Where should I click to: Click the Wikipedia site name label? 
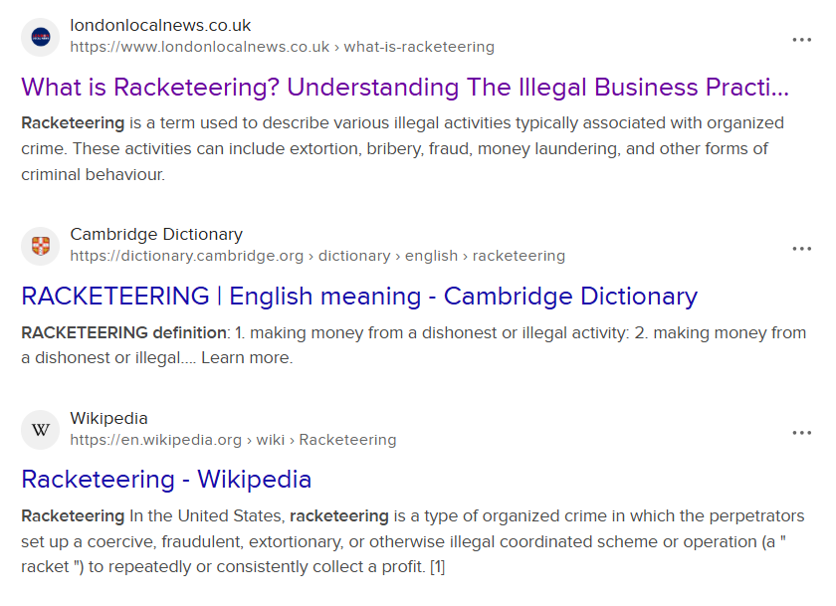[x=108, y=418]
